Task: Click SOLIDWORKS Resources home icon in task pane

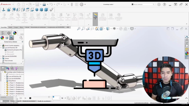Action: (187, 38)
